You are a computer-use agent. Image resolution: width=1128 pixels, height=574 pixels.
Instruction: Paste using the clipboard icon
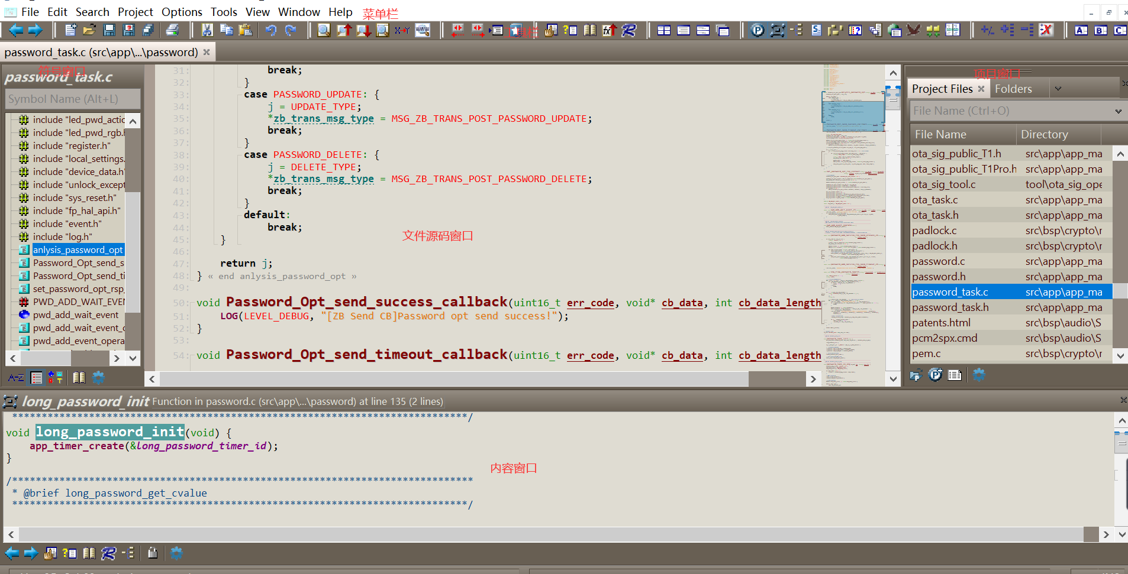click(x=246, y=30)
